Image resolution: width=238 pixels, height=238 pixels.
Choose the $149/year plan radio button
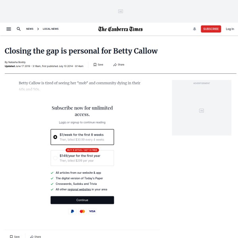[55, 158]
